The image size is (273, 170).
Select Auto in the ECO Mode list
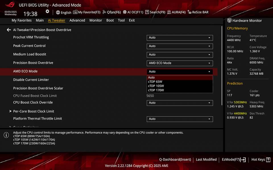click(x=180, y=78)
